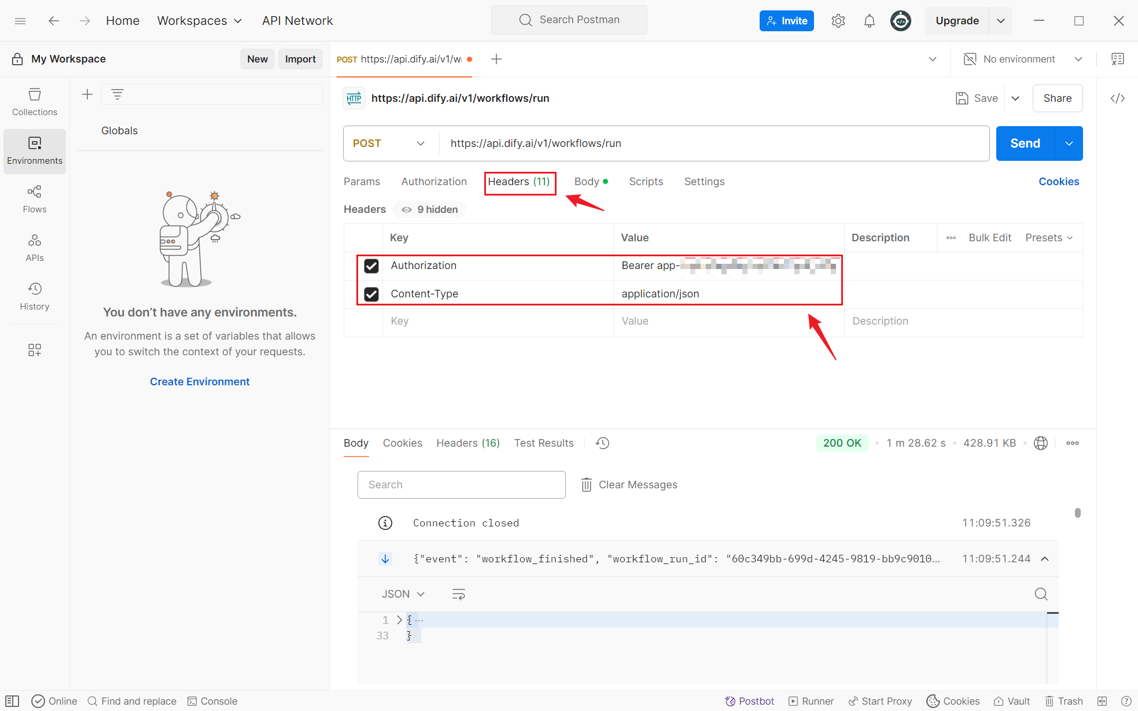Open the Workspaces dropdown

[x=200, y=21]
